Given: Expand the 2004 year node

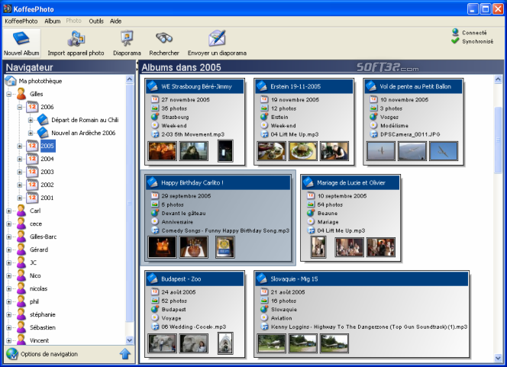Looking at the screenshot, I should (x=21, y=159).
